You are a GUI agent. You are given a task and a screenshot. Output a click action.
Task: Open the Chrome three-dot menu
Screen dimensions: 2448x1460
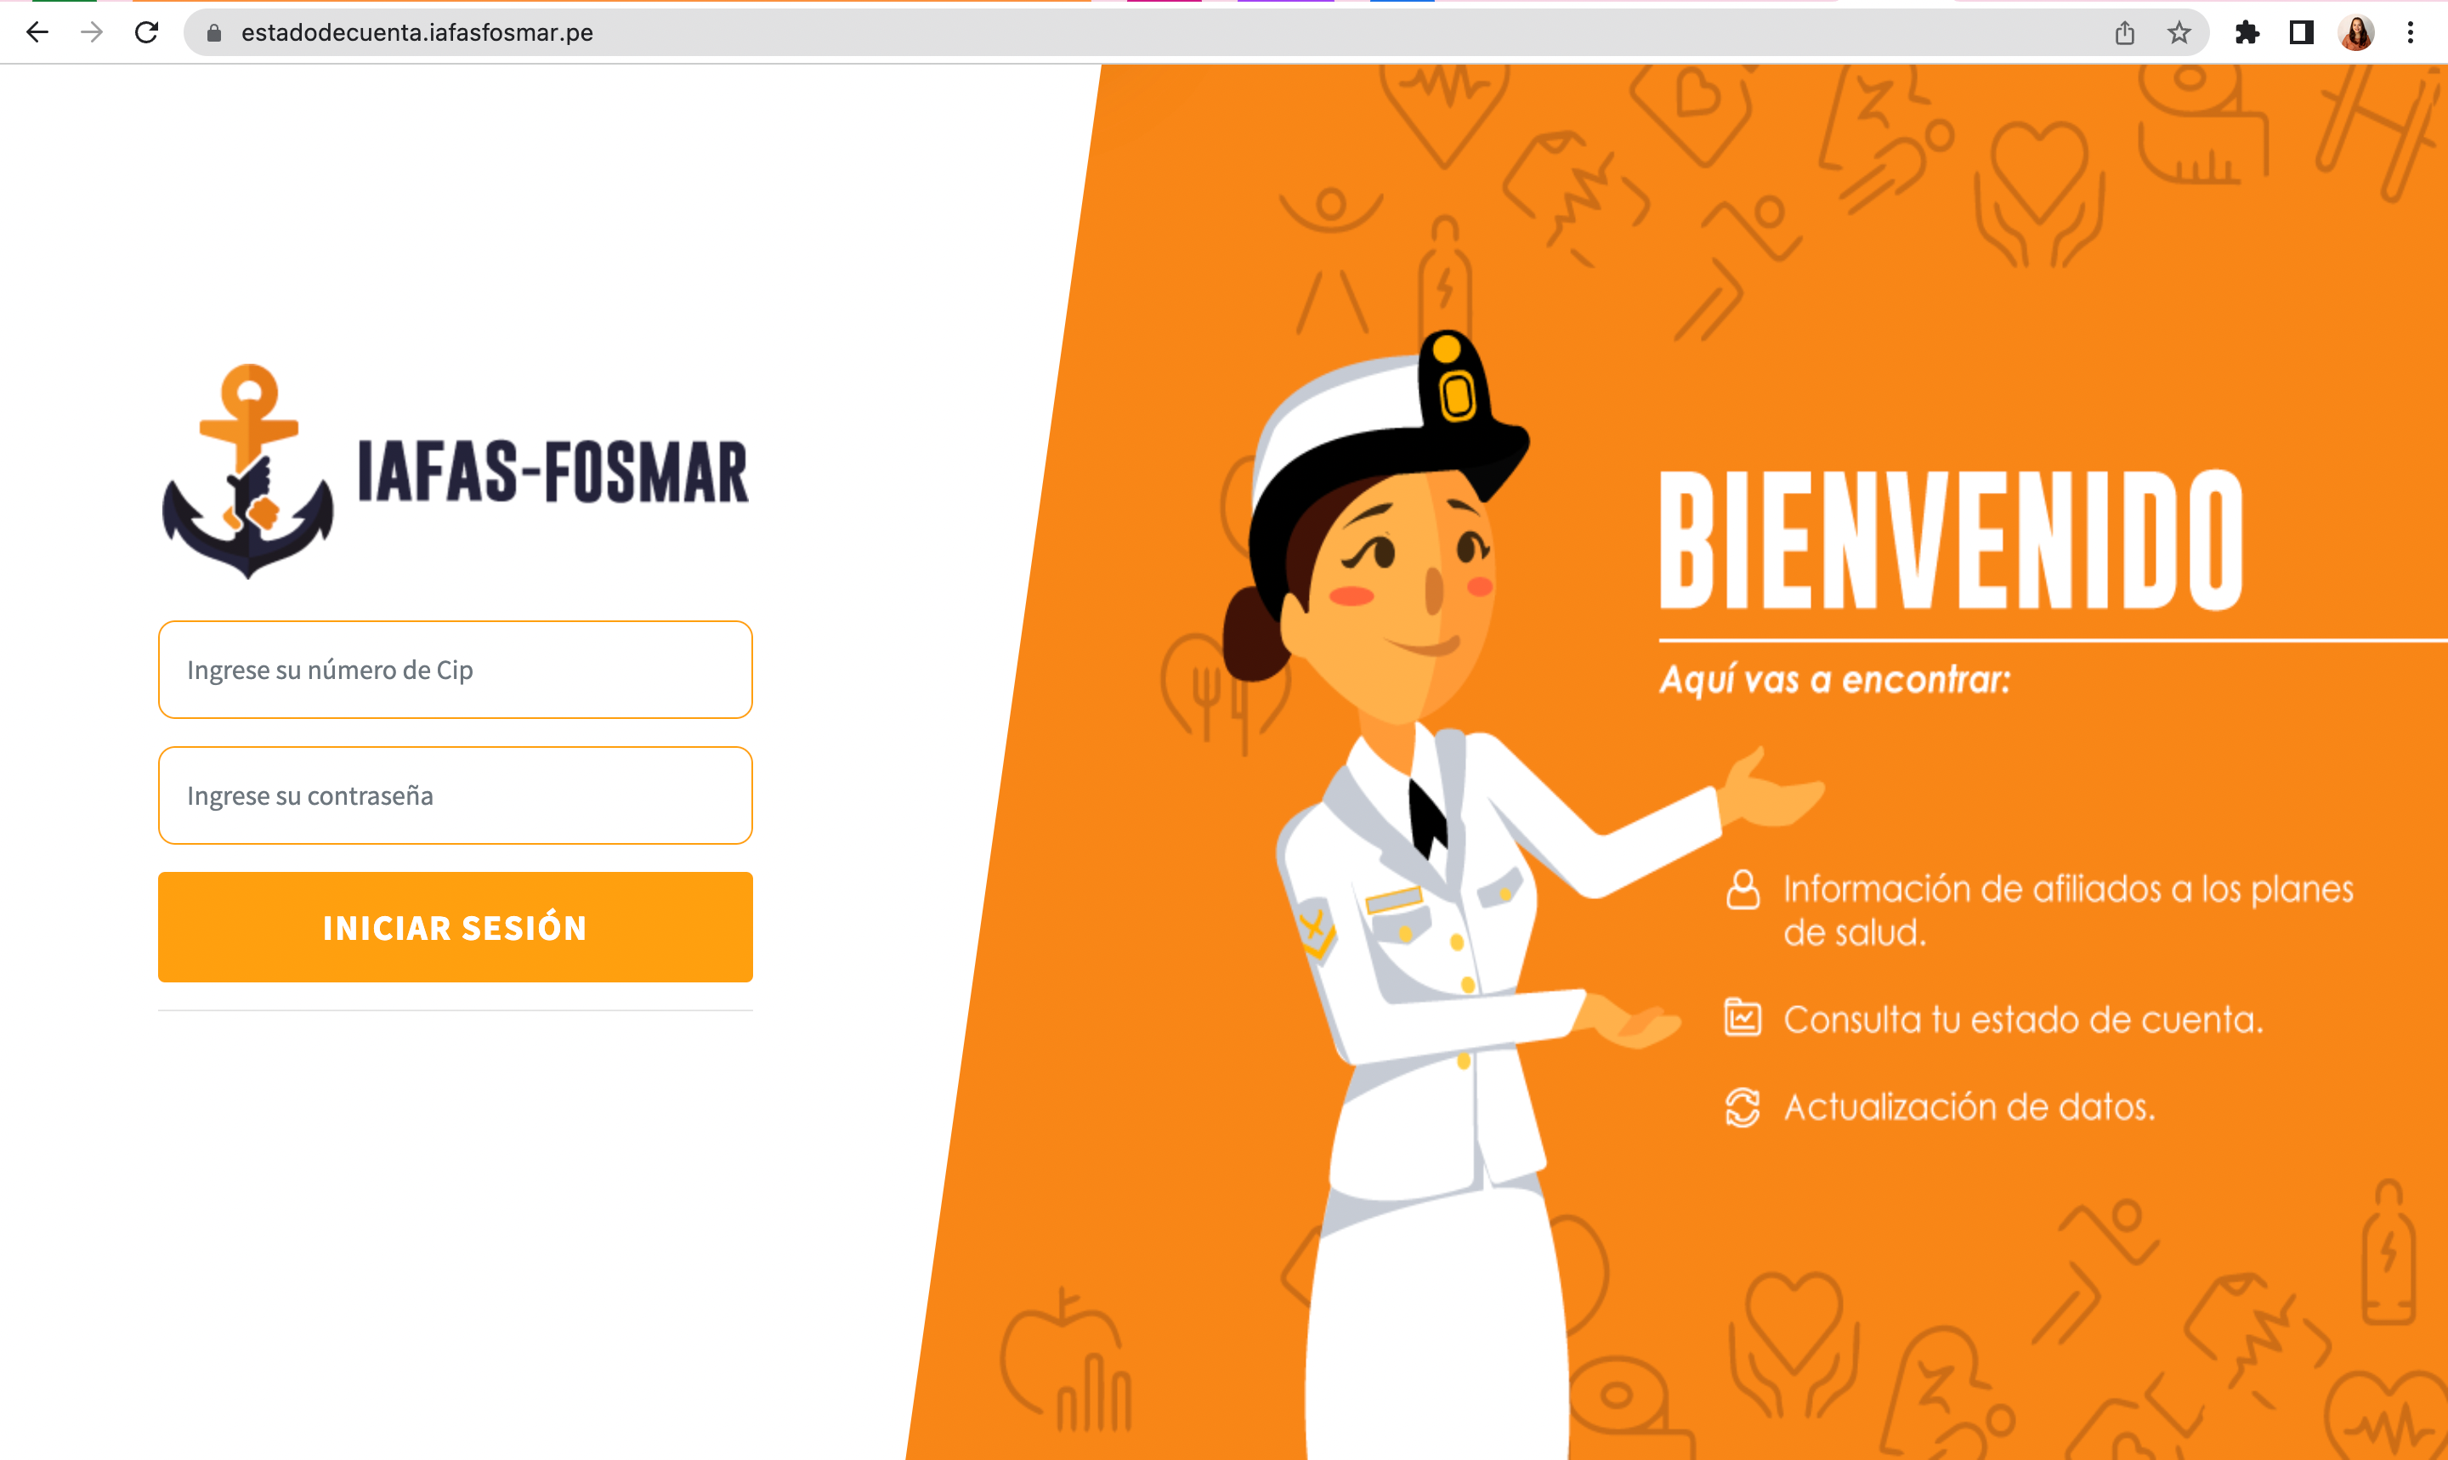[x=2411, y=32]
